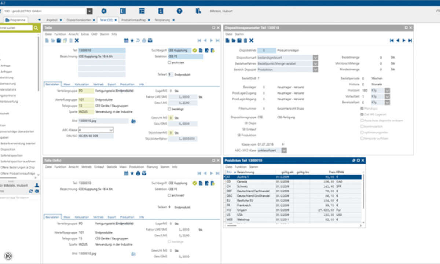Open the Funktion menu in Preislisten window

pos(241,167)
